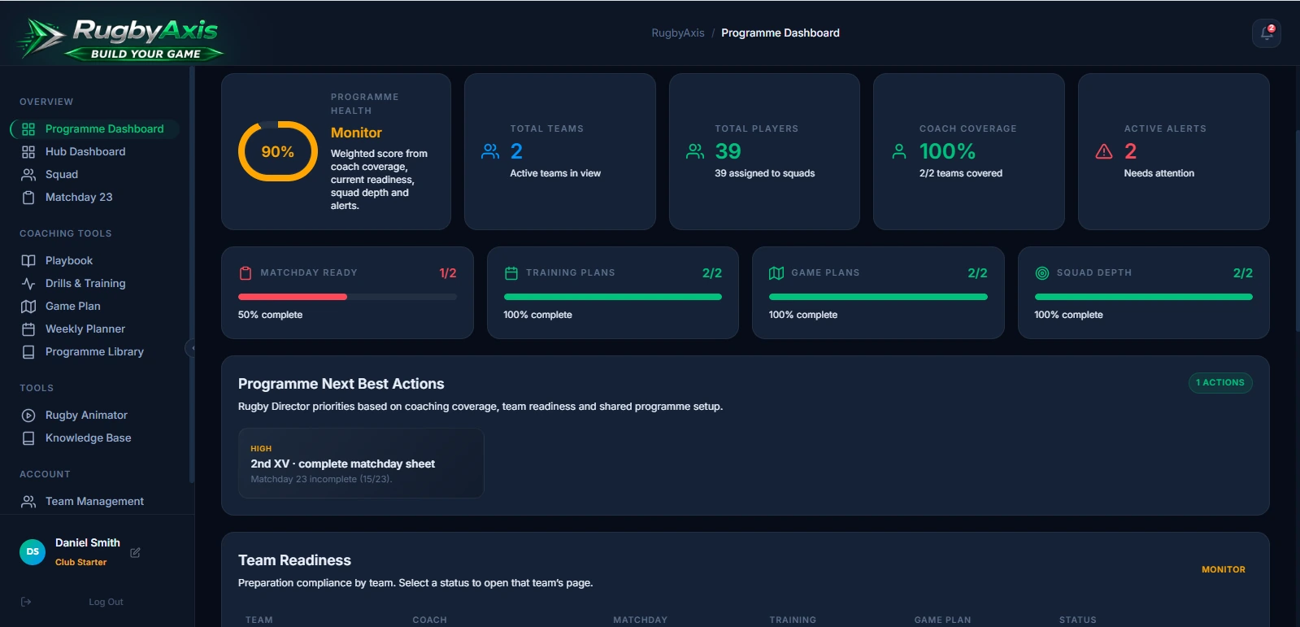Screen dimensions: 1300x627
Task: Click Squad Depth target icon
Action: (x=1042, y=273)
